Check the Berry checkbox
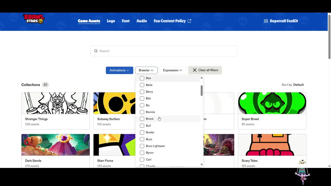The image size is (331, 186). 142,92
